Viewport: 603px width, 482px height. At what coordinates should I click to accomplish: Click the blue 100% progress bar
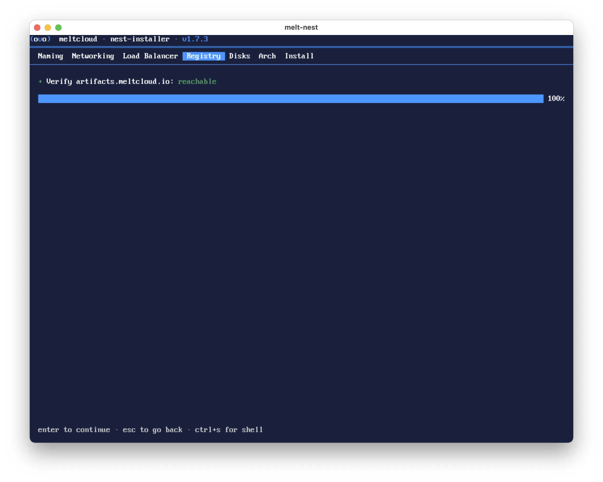(x=291, y=99)
